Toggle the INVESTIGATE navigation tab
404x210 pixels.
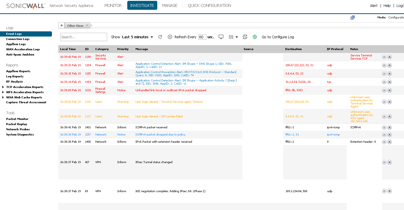142,5
